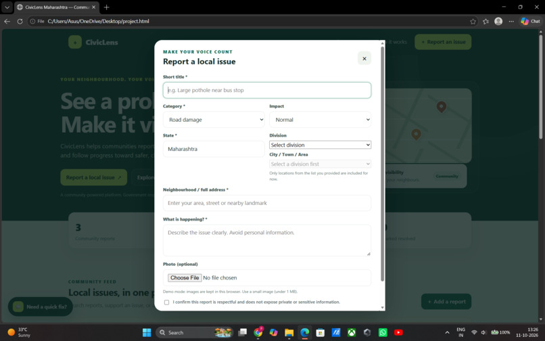Click the City / Town / Area dropdown
The height and width of the screenshot is (341, 545).
[x=320, y=164]
